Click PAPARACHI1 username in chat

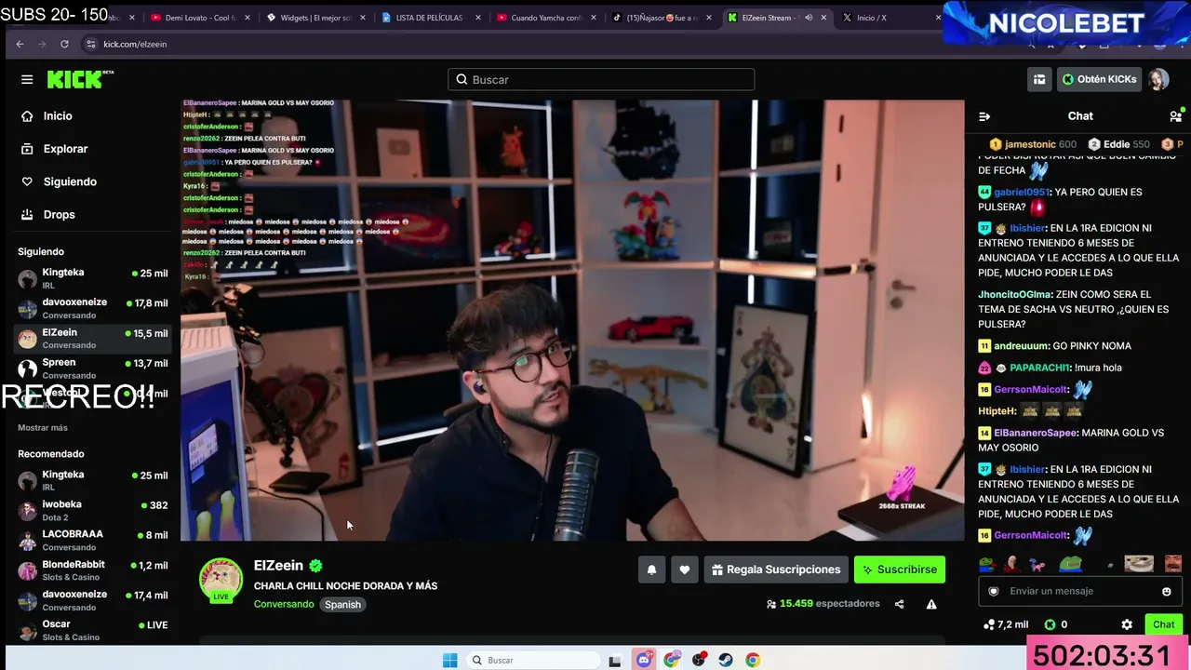click(x=1039, y=368)
